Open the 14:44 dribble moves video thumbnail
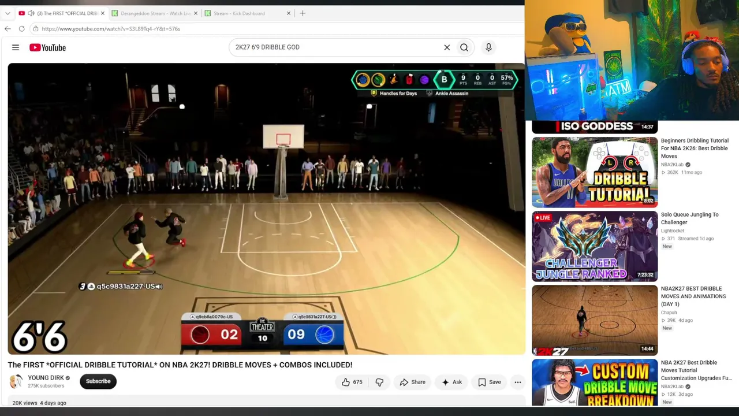The height and width of the screenshot is (416, 739). pyautogui.click(x=595, y=320)
